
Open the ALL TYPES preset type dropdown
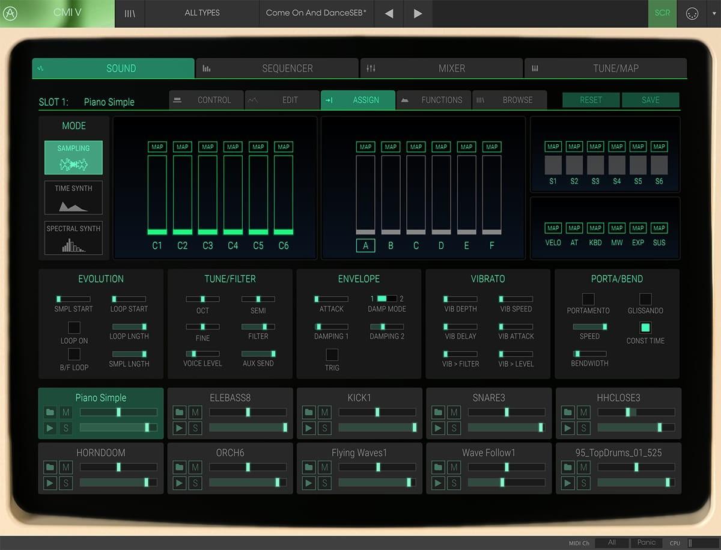click(202, 13)
